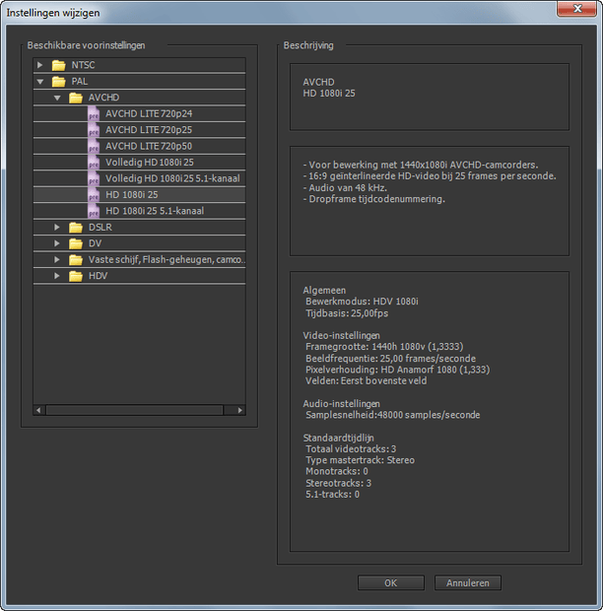The image size is (603, 611).
Task: Select the AVCHD folder label
Action: [103, 98]
